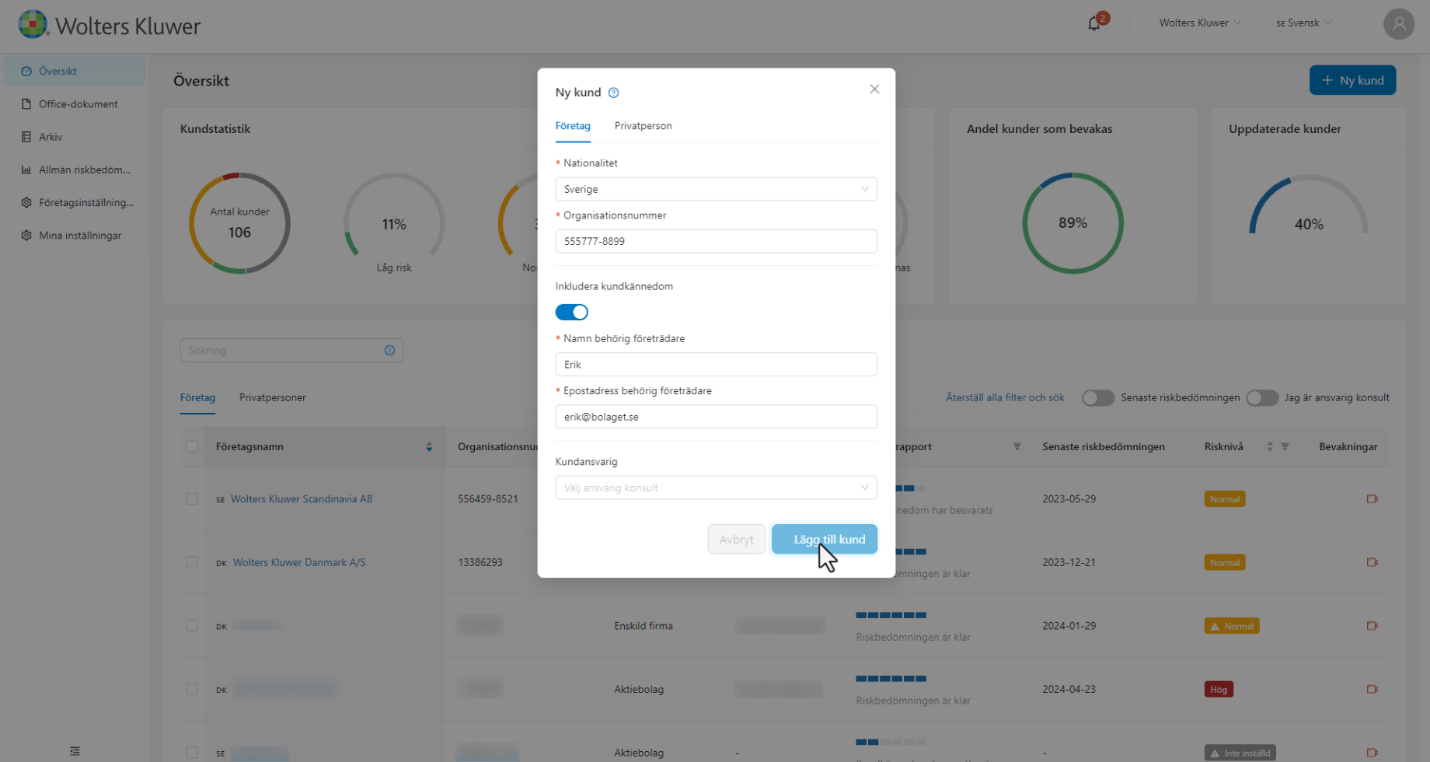Open Office-dokument in the sidebar
Viewport: 1430px width, 762px height.
pyautogui.click(x=78, y=104)
